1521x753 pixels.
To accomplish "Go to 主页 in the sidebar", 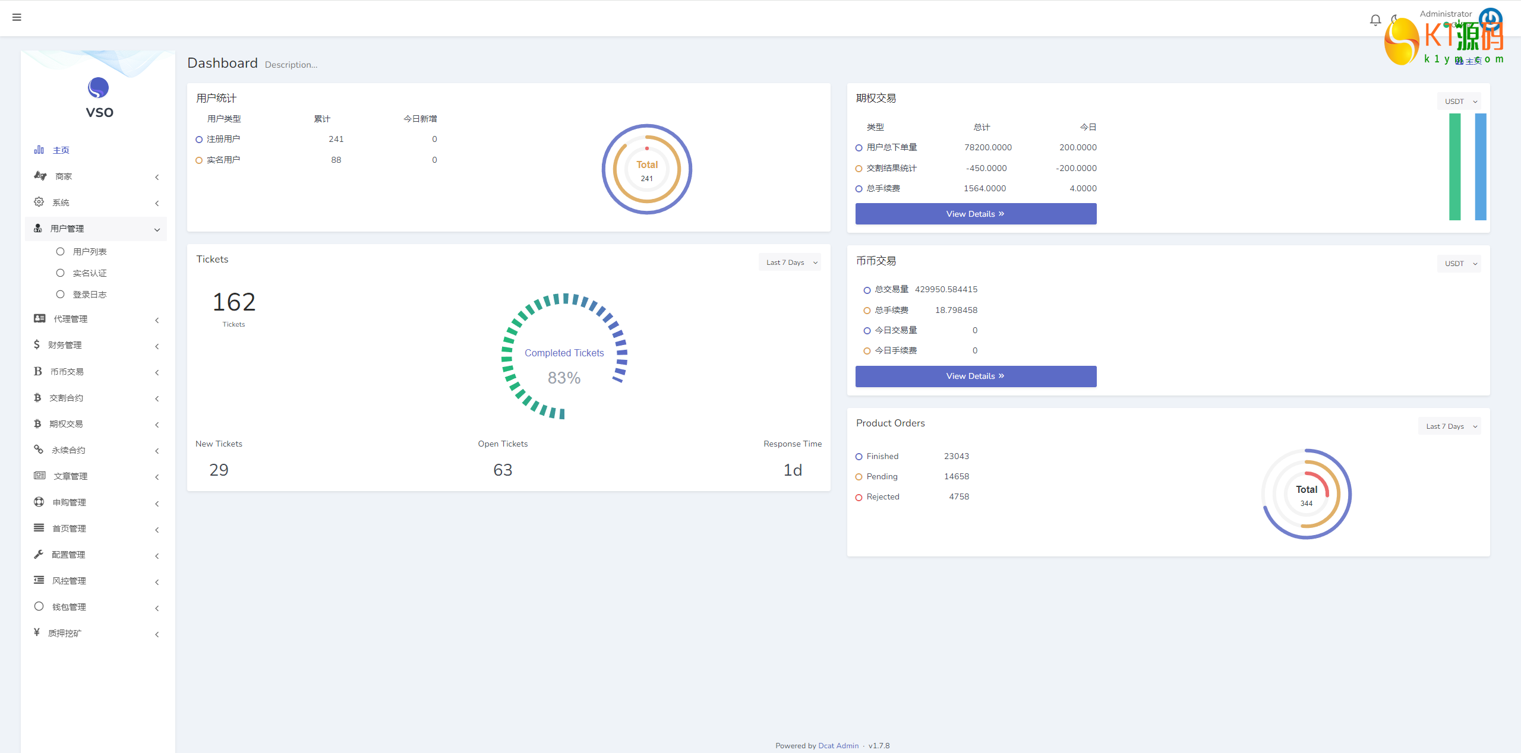I will pyautogui.click(x=96, y=150).
